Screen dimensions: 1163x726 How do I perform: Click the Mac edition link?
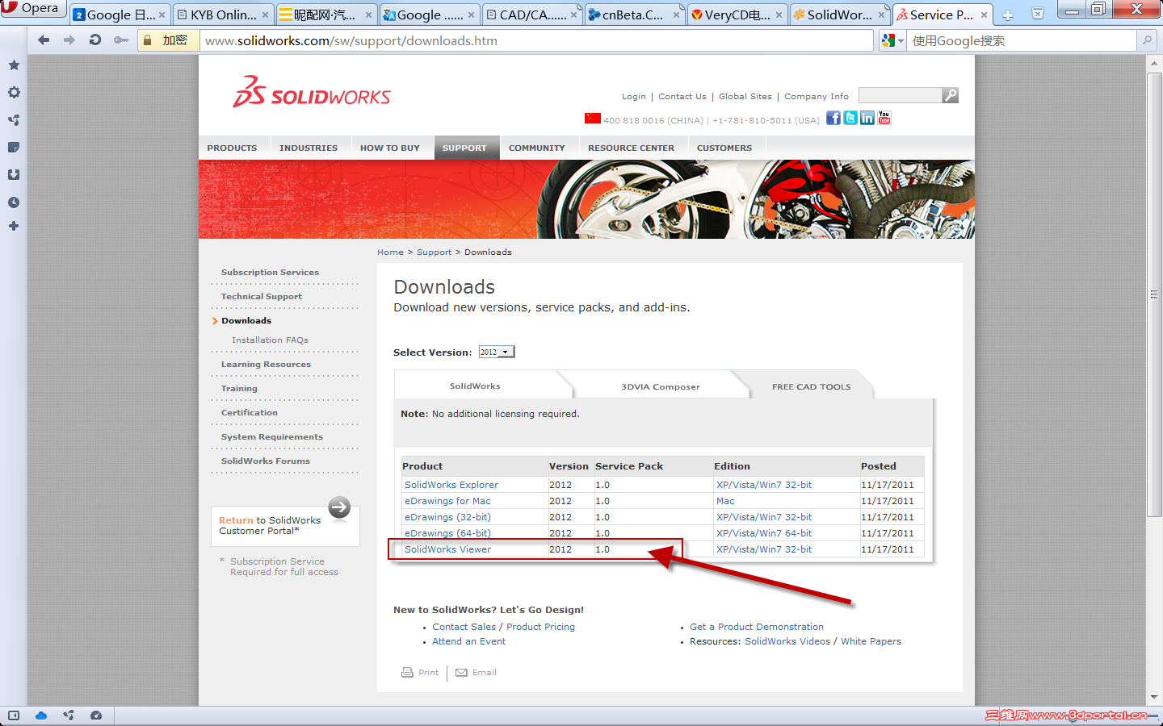725,501
